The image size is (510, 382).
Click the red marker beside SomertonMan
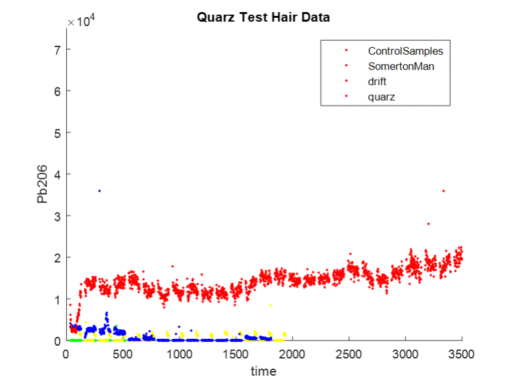point(346,66)
